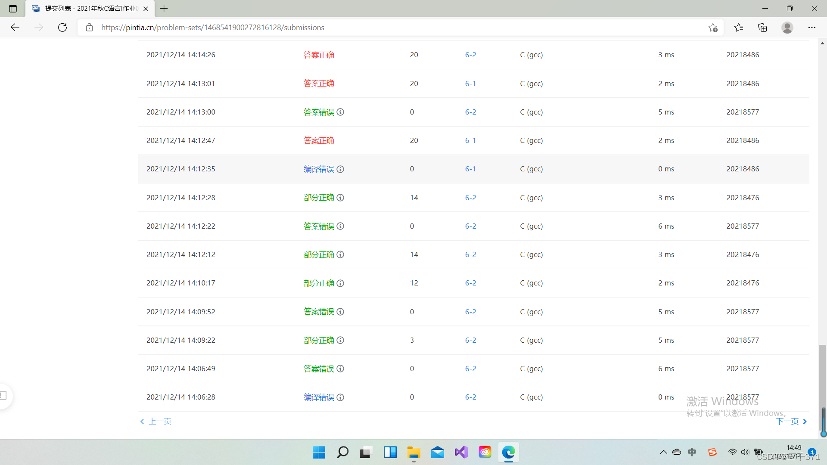This screenshot has height=465, width=827.
Task: Open problem 6-2 link in 14:06:28 row
Action: (x=470, y=397)
